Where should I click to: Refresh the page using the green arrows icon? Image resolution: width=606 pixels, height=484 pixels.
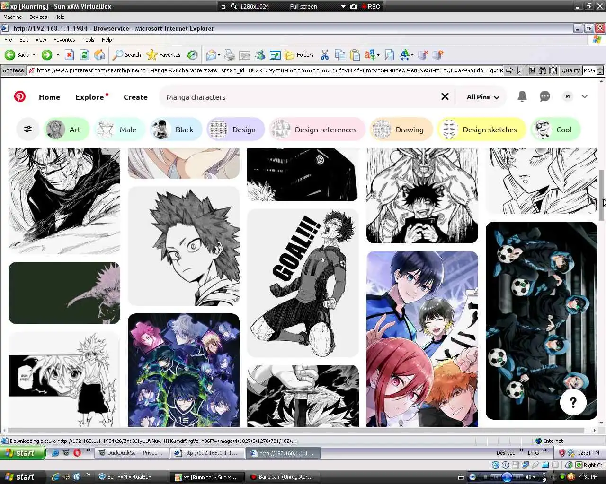pos(84,55)
